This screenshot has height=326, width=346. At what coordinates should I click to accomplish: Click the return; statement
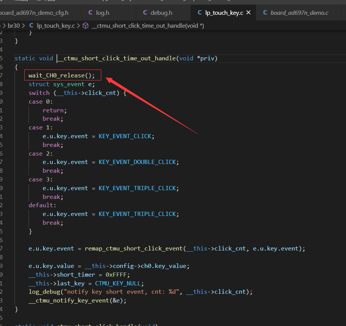[x=55, y=110]
